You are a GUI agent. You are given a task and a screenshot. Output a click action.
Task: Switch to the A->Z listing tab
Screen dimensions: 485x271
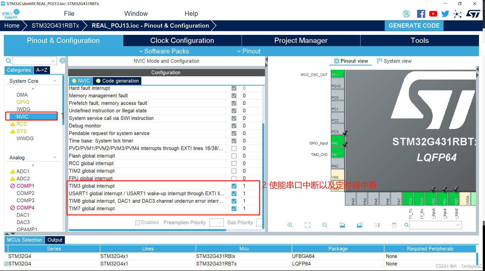click(42, 70)
